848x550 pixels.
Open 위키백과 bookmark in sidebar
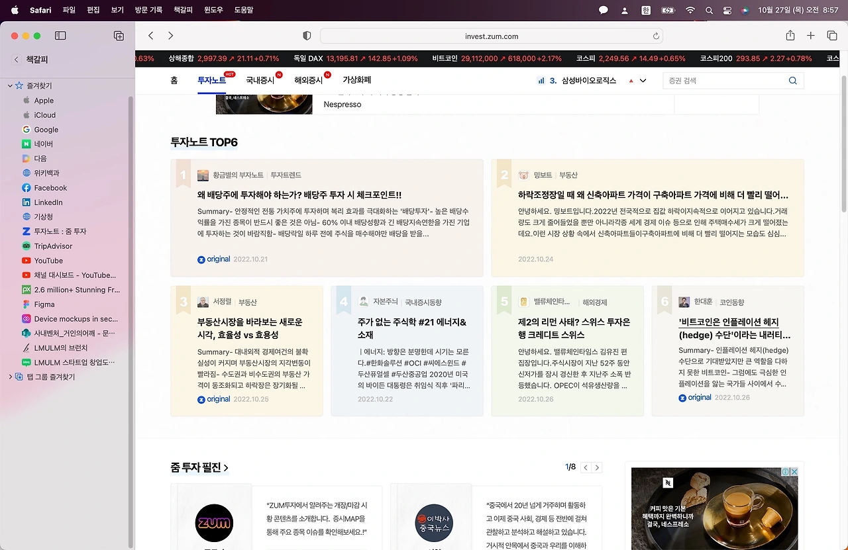pyautogui.click(x=46, y=173)
